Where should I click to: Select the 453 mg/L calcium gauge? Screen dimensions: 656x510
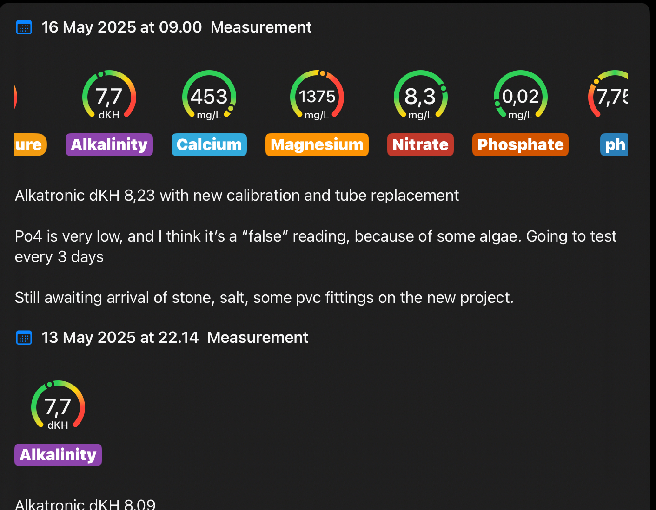pyautogui.click(x=209, y=96)
